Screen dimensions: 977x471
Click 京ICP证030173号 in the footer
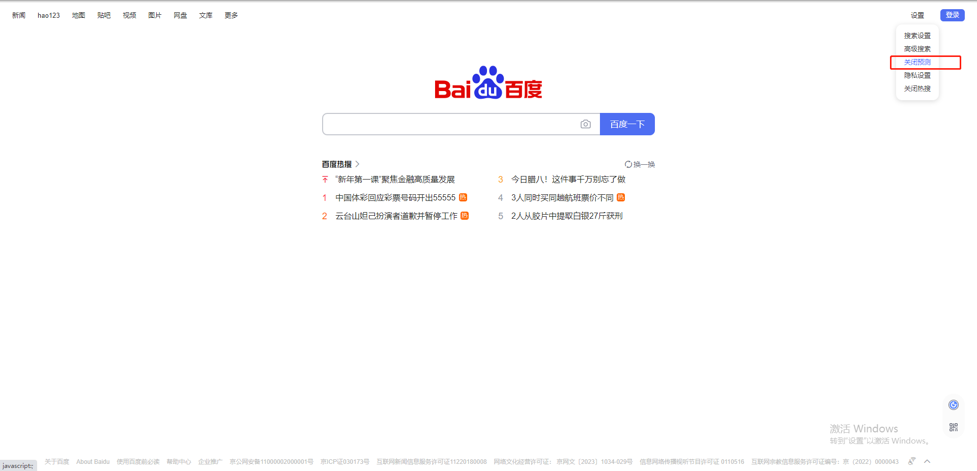pyautogui.click(x=345, y=462)
